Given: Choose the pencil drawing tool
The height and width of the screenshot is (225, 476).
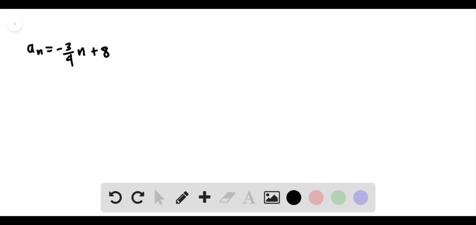Looking at the screenshot, I should coord(182,198).
